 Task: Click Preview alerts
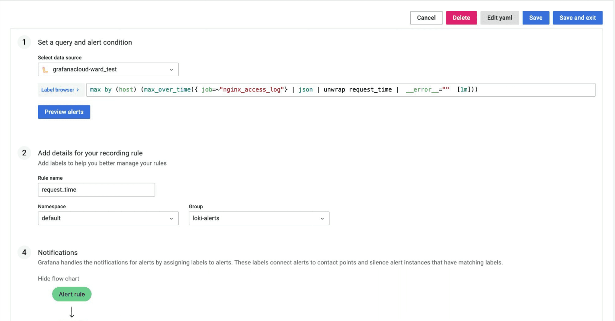point(64,112)
